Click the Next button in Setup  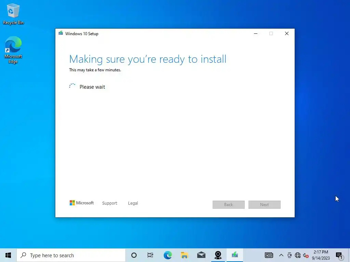265,205
